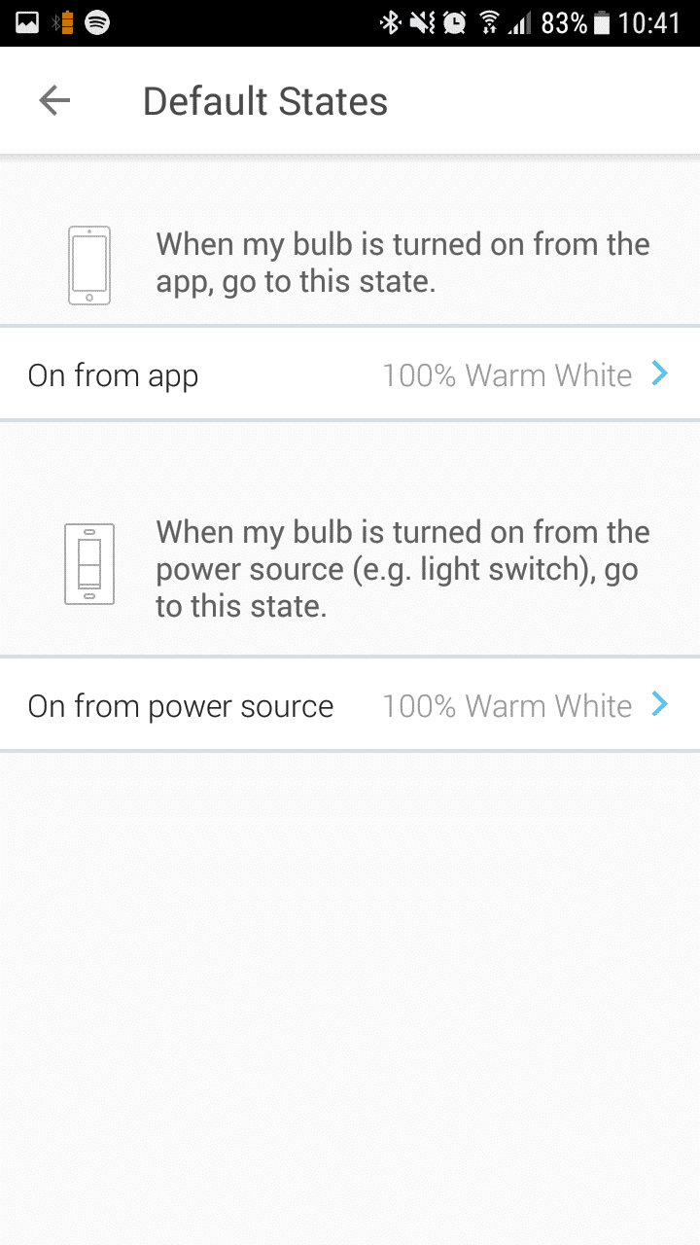Screen dimensions: 700x1245
Task: Tap the Spotify icon in status bar
Action: 97,22
